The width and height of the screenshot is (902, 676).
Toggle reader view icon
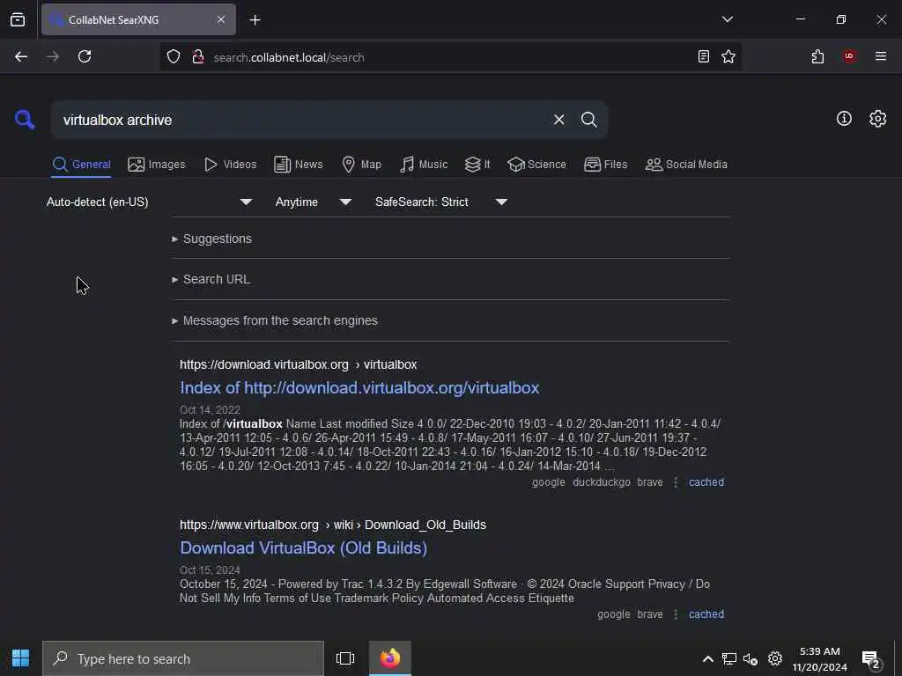704,56
